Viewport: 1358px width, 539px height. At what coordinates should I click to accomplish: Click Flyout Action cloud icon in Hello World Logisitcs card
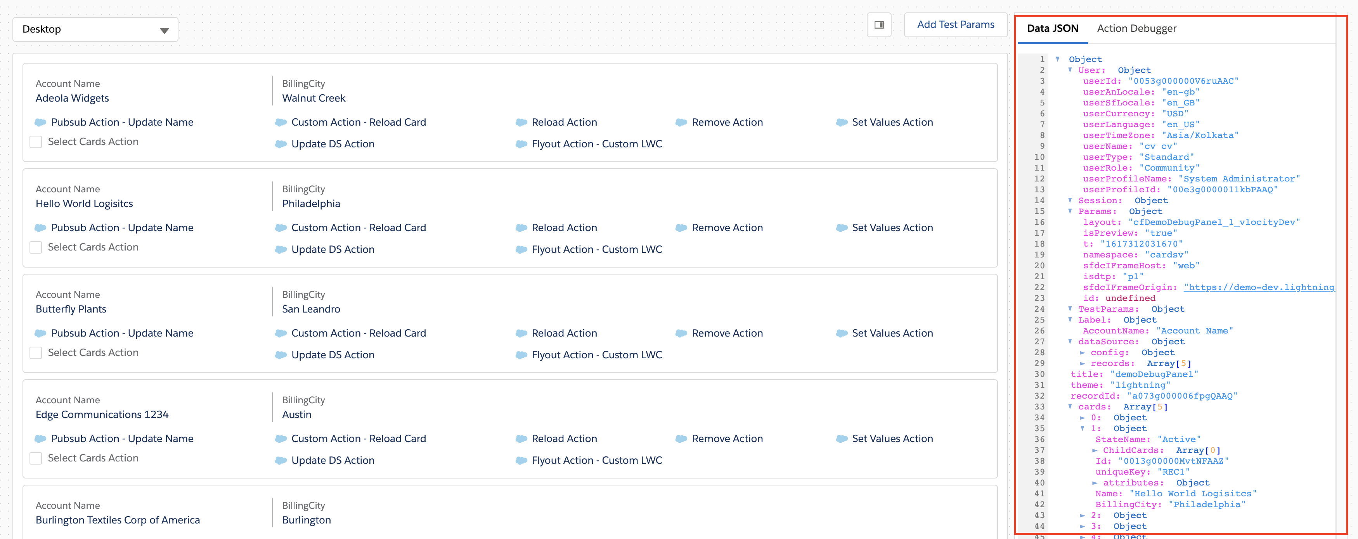point(521,249)
